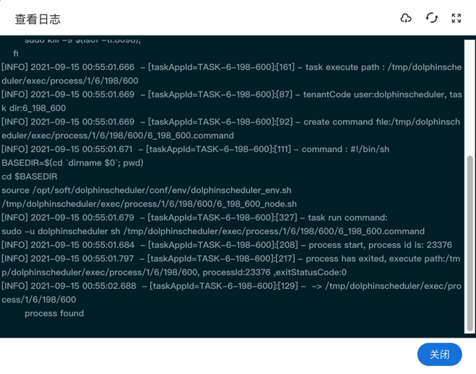Click the BASEDIR=$(cd `dirname $0`; pwd) line

[x=72, y=163]
